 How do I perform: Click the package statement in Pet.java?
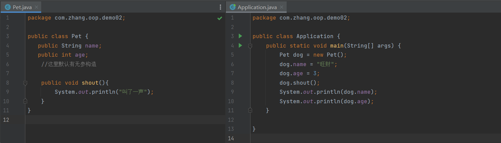pos(76,18)
